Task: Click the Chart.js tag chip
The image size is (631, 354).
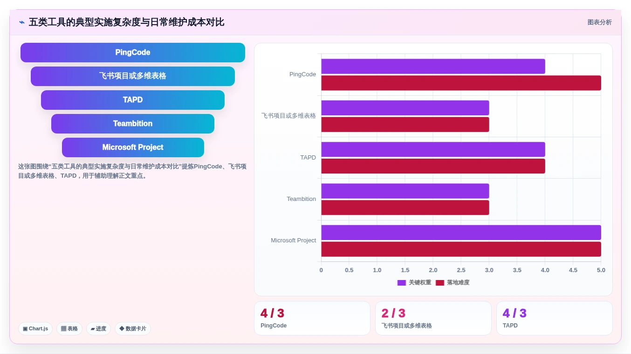Action: (x=35, y=328)
